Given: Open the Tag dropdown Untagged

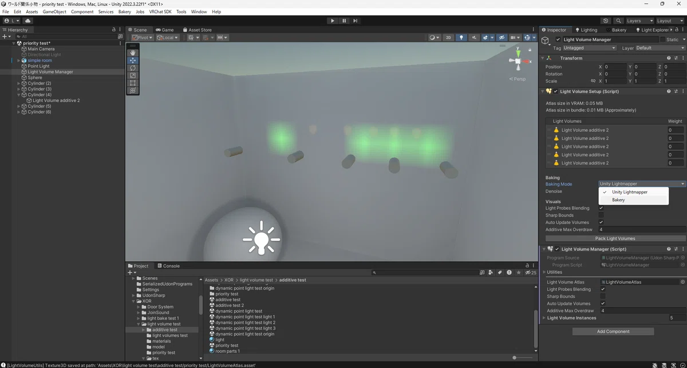Looking at the screenshot, I should point(589,48).
